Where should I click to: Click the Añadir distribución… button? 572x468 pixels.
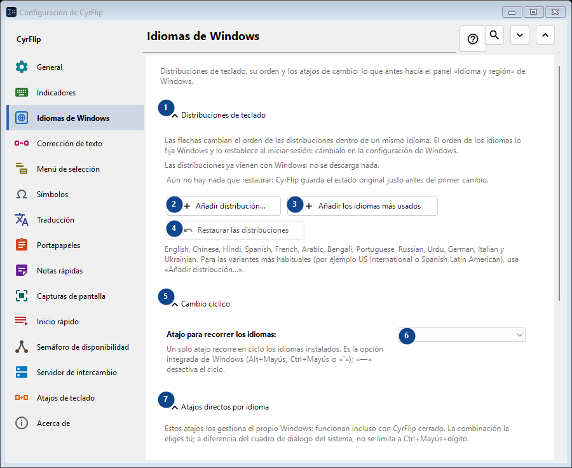[x=224, y=206]
